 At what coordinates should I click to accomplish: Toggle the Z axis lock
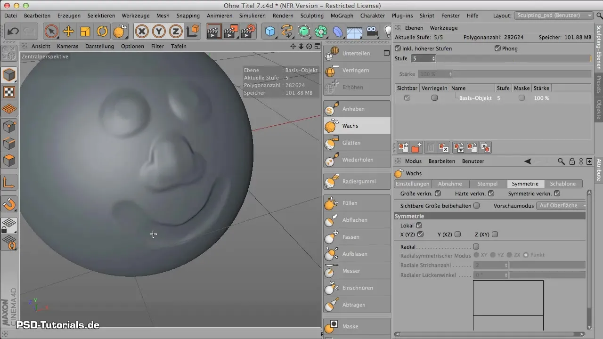(176, 32)
